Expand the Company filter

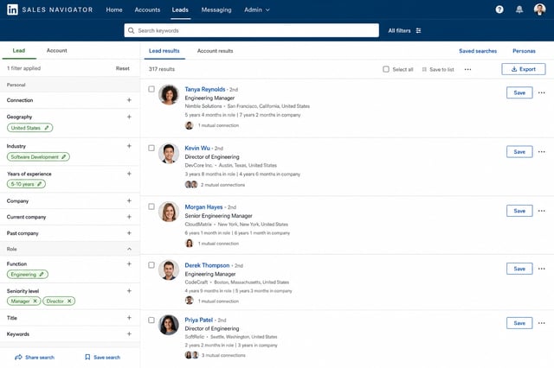click(129, 200)
